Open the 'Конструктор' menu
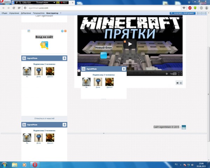 point(52,13)
